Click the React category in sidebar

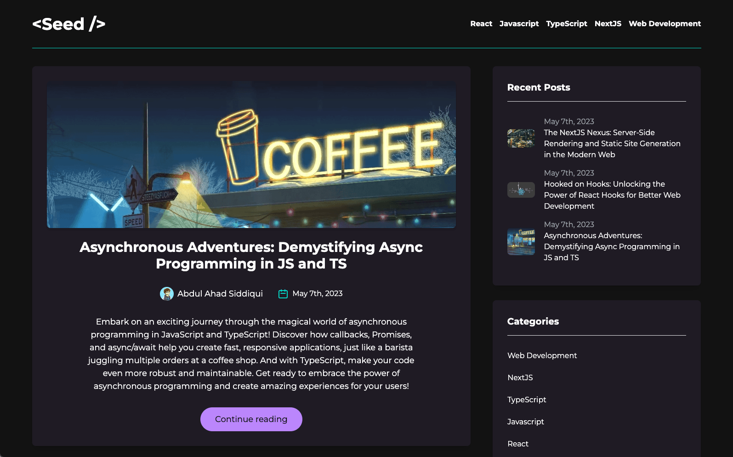pos(518,444)
